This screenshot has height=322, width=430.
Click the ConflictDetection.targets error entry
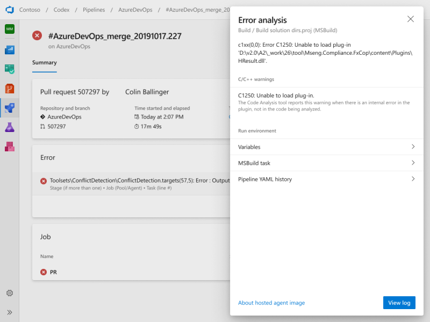click(x=133, y=181)
